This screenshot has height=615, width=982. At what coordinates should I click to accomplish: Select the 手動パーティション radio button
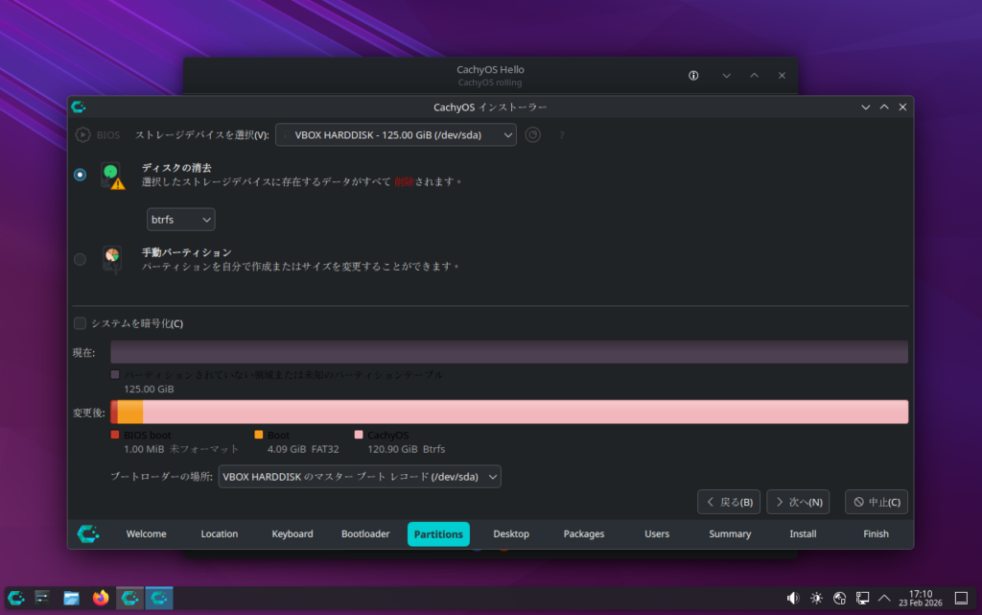click(80, 259)
